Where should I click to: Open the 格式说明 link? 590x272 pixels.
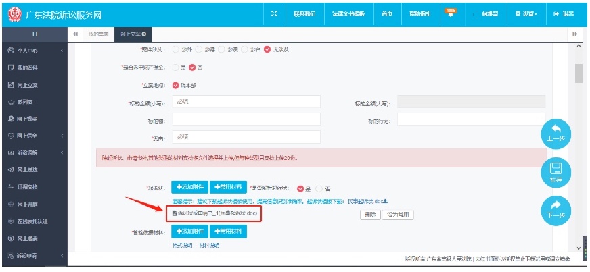click(183, 246)
